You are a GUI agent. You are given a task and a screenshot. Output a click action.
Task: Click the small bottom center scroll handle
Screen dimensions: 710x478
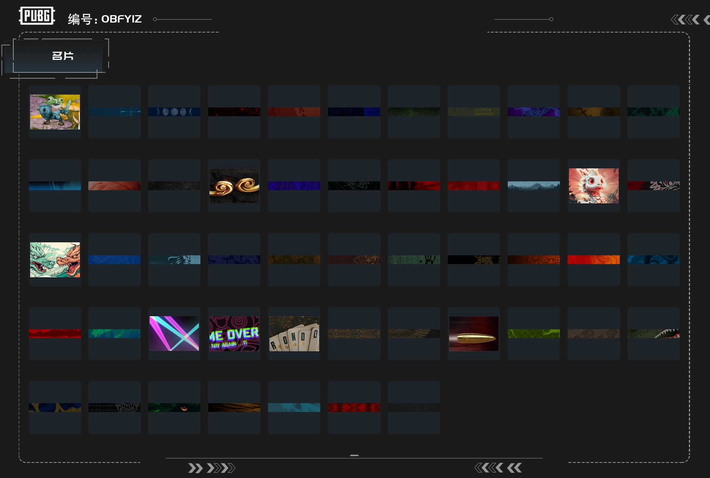354,455
